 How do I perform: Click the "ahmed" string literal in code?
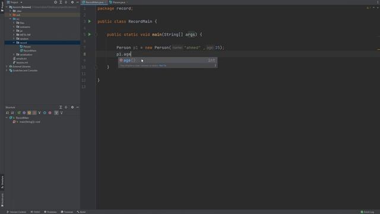coord(192,48)
